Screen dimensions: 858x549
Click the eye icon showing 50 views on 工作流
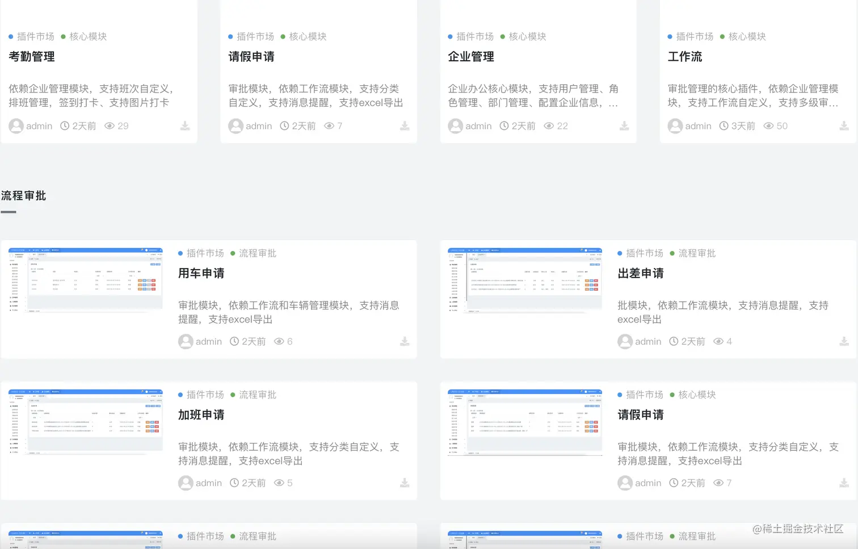[769, 125]
